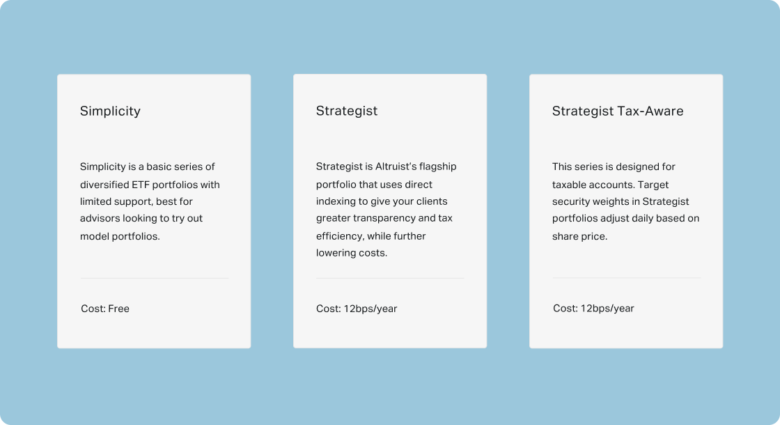Select the taxable accounts description paragraph

[626, 201]
